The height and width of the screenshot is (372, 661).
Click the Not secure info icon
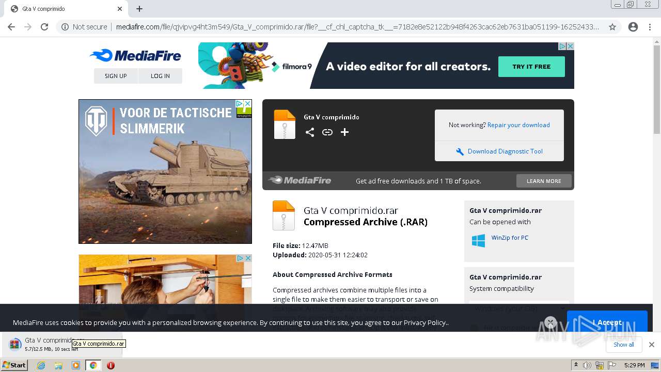point(65,27)
